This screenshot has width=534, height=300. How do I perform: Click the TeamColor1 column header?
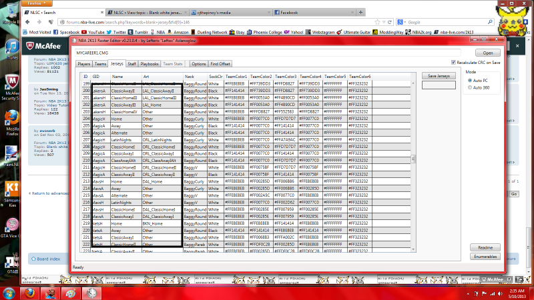236,77
